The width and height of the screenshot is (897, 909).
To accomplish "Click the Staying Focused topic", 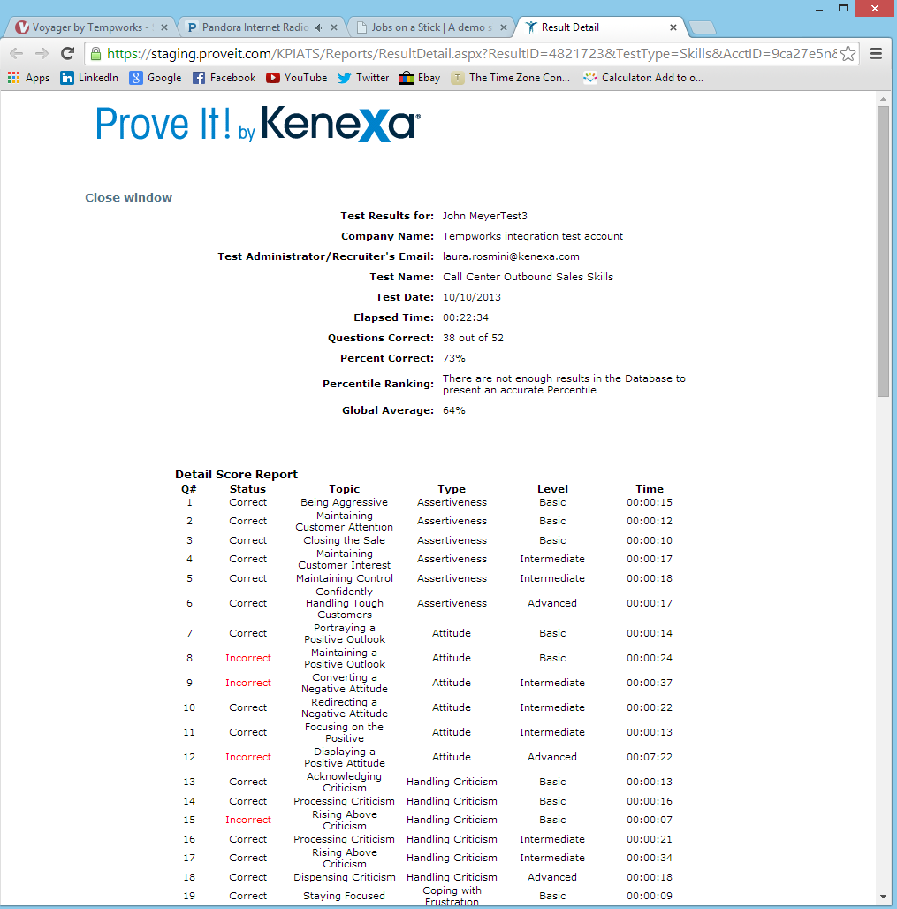I will pos(344,896).
